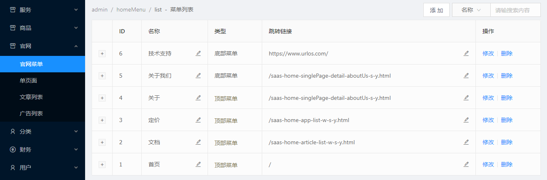547x180 pixels.
Task: Click the 用户 person icon
Action: [x=13, y=168]
